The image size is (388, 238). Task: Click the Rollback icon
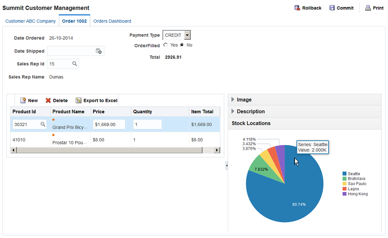297,8
